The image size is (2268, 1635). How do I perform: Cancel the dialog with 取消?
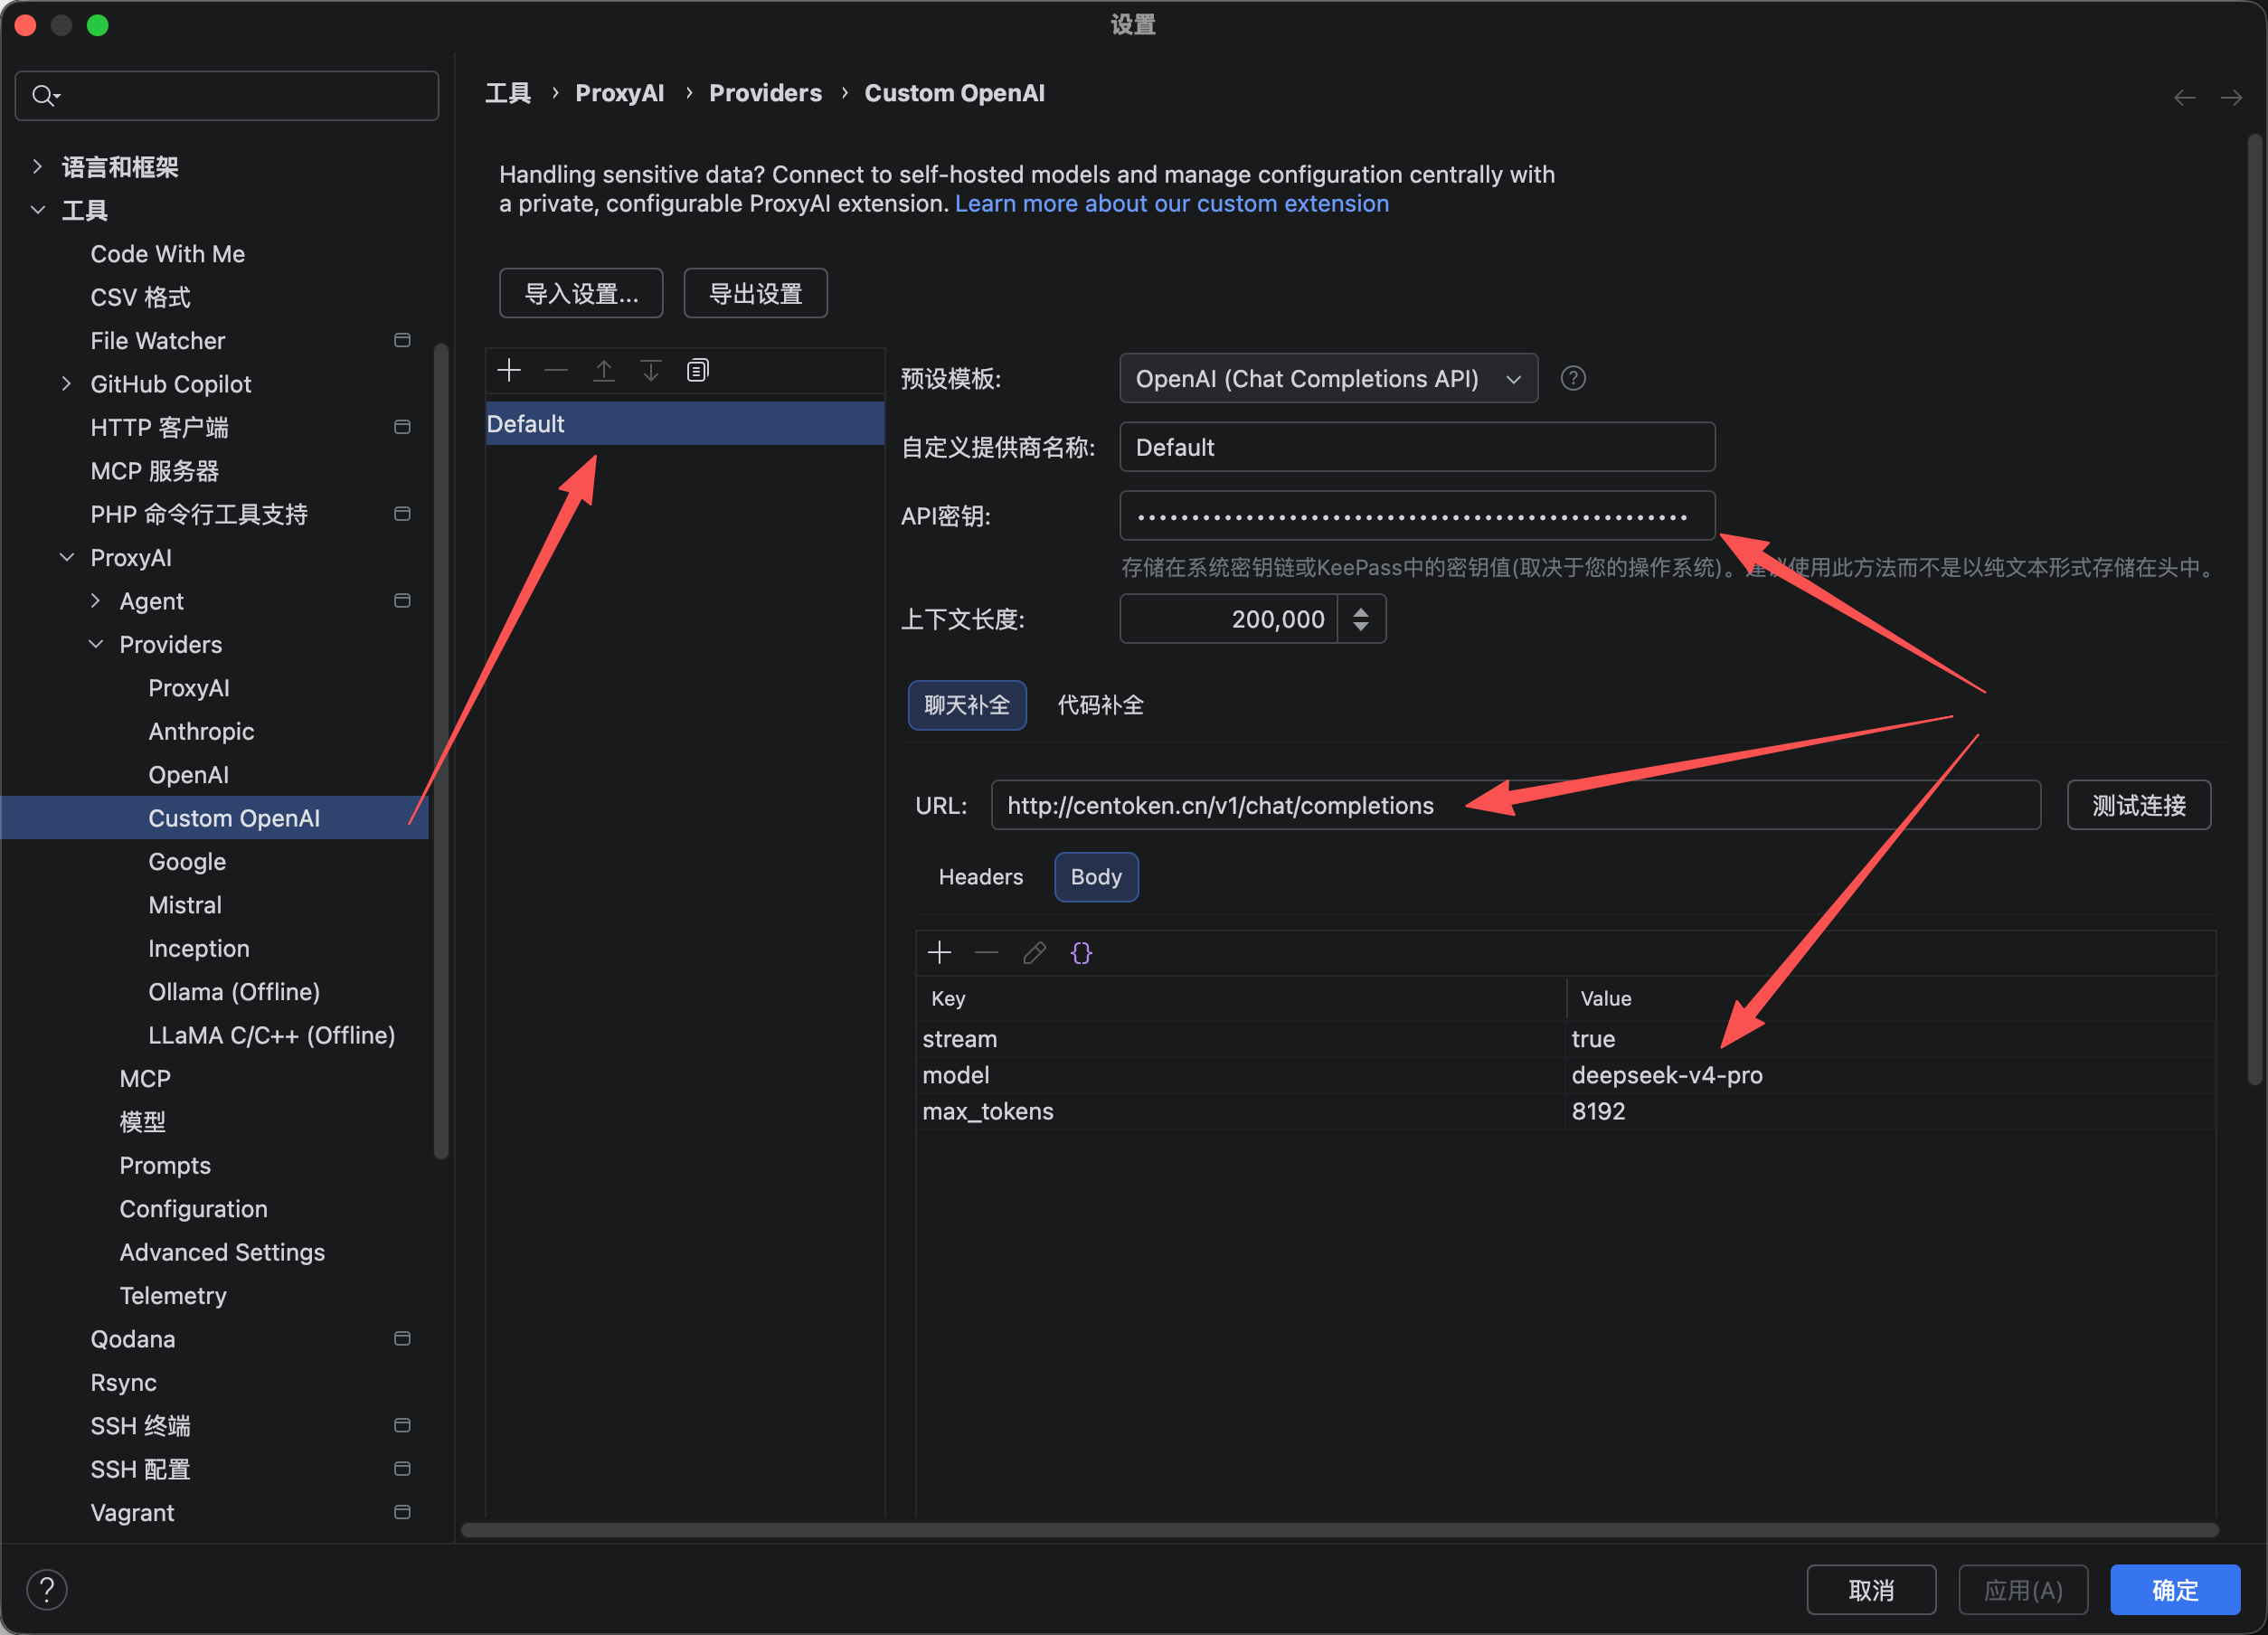(x=1871, y=1589)
